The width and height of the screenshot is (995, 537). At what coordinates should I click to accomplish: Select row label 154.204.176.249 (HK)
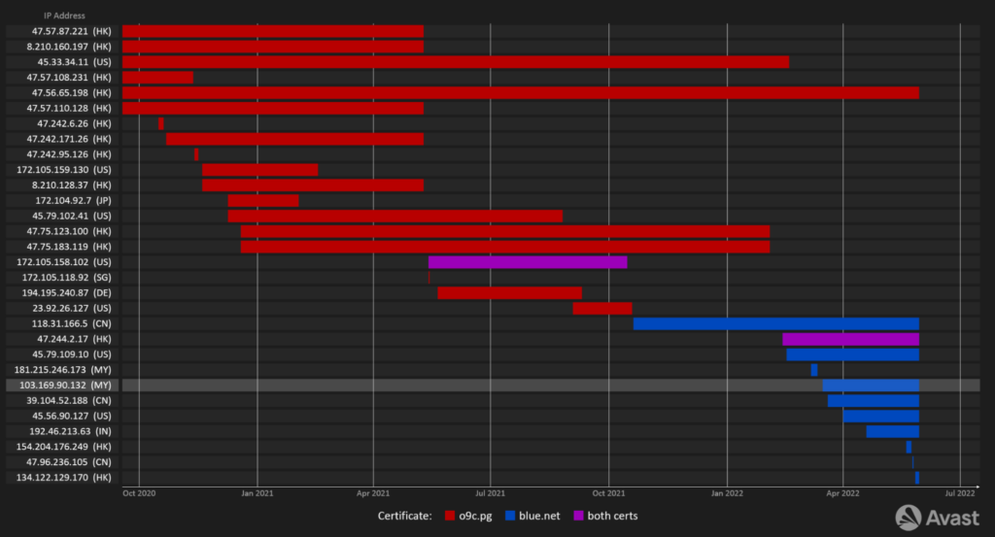point(64,447)
